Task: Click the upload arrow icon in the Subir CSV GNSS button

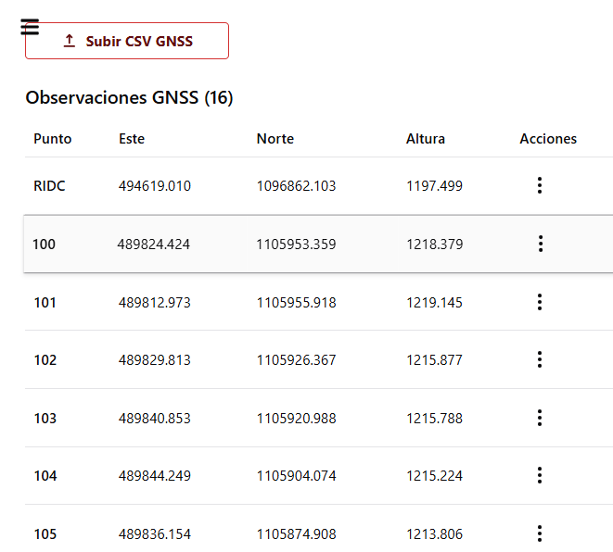Action: point(70,41)
